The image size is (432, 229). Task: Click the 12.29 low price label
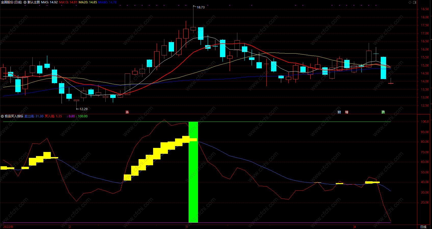point(83,109)
